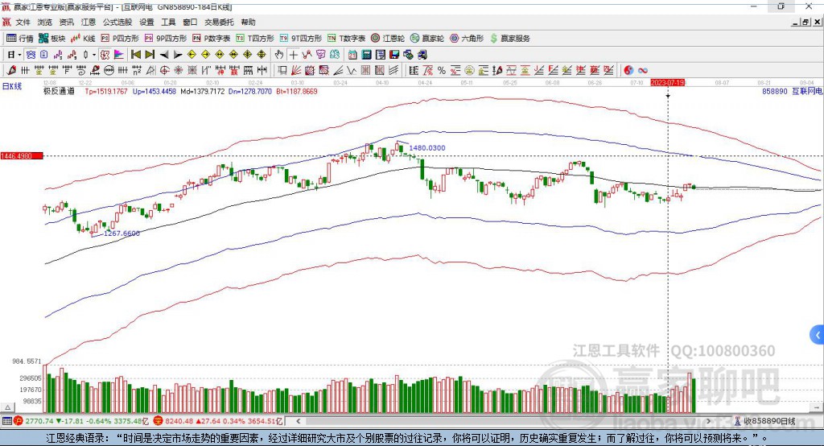
Task: Move chart left with the black left arrow
Action: click(x=164, y=55)
